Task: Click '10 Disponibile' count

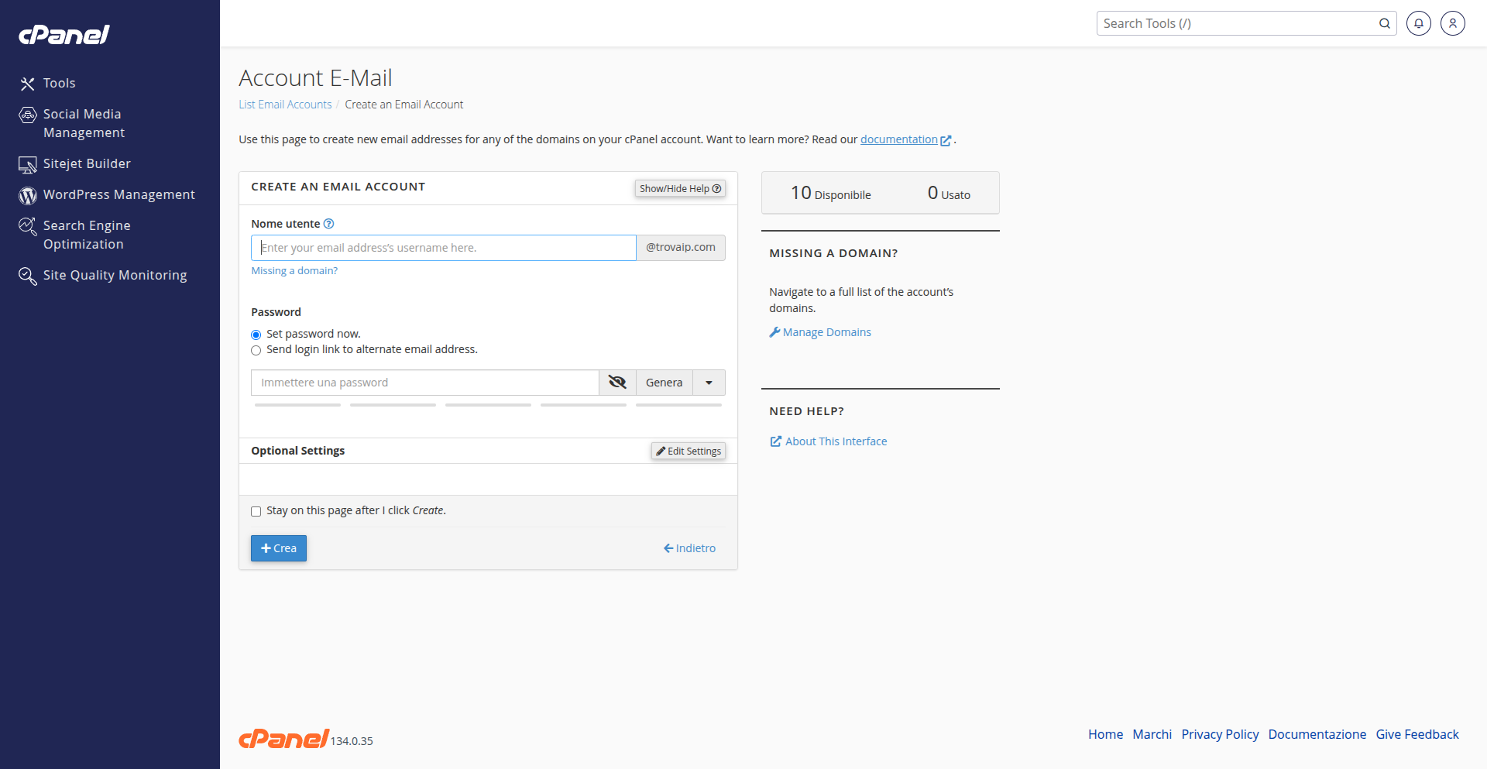Action: click(x=830, y=193)
